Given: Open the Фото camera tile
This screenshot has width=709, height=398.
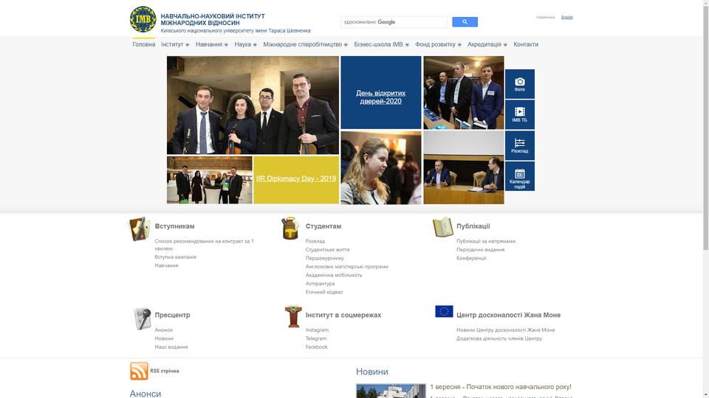Looking at the screenshot, I should click(519, 84).
